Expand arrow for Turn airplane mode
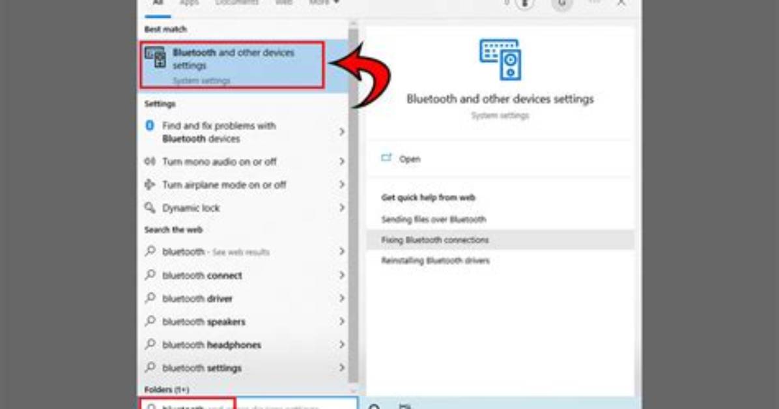 [x=342, y=184]
